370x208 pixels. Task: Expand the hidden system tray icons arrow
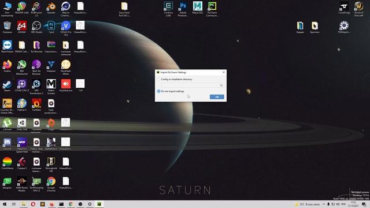pyautogui.click(x=324, y=204)
